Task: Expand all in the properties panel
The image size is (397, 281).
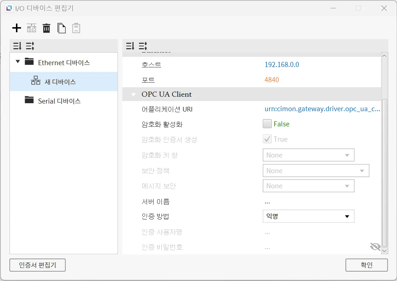Action: [143, 46]
